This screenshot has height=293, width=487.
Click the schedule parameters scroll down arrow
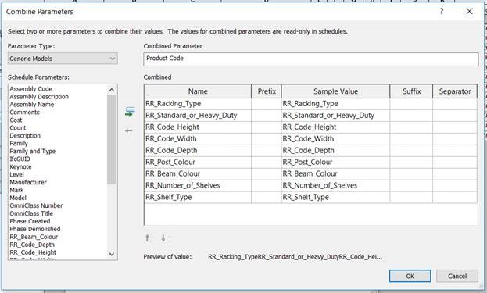(112, 254)
